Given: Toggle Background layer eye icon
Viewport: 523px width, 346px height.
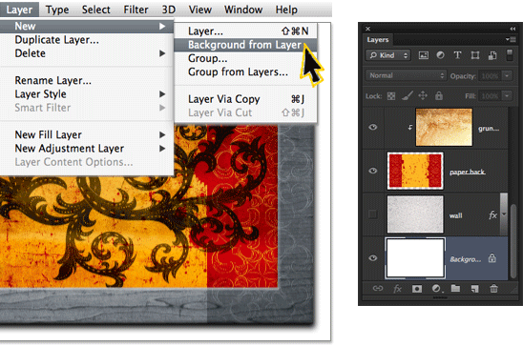Looking at the screenshot, I should [373, 258].
